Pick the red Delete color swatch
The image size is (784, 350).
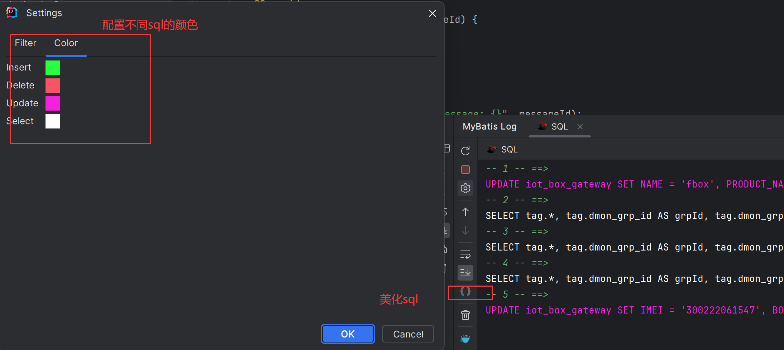(x=53, y=86)
